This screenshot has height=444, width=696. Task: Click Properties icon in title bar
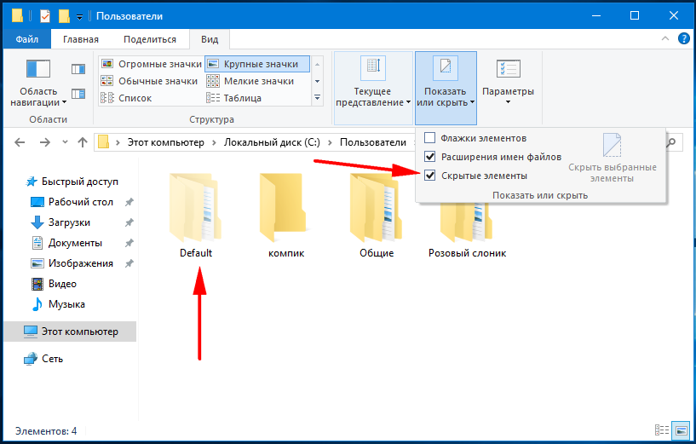click(45, 16)
